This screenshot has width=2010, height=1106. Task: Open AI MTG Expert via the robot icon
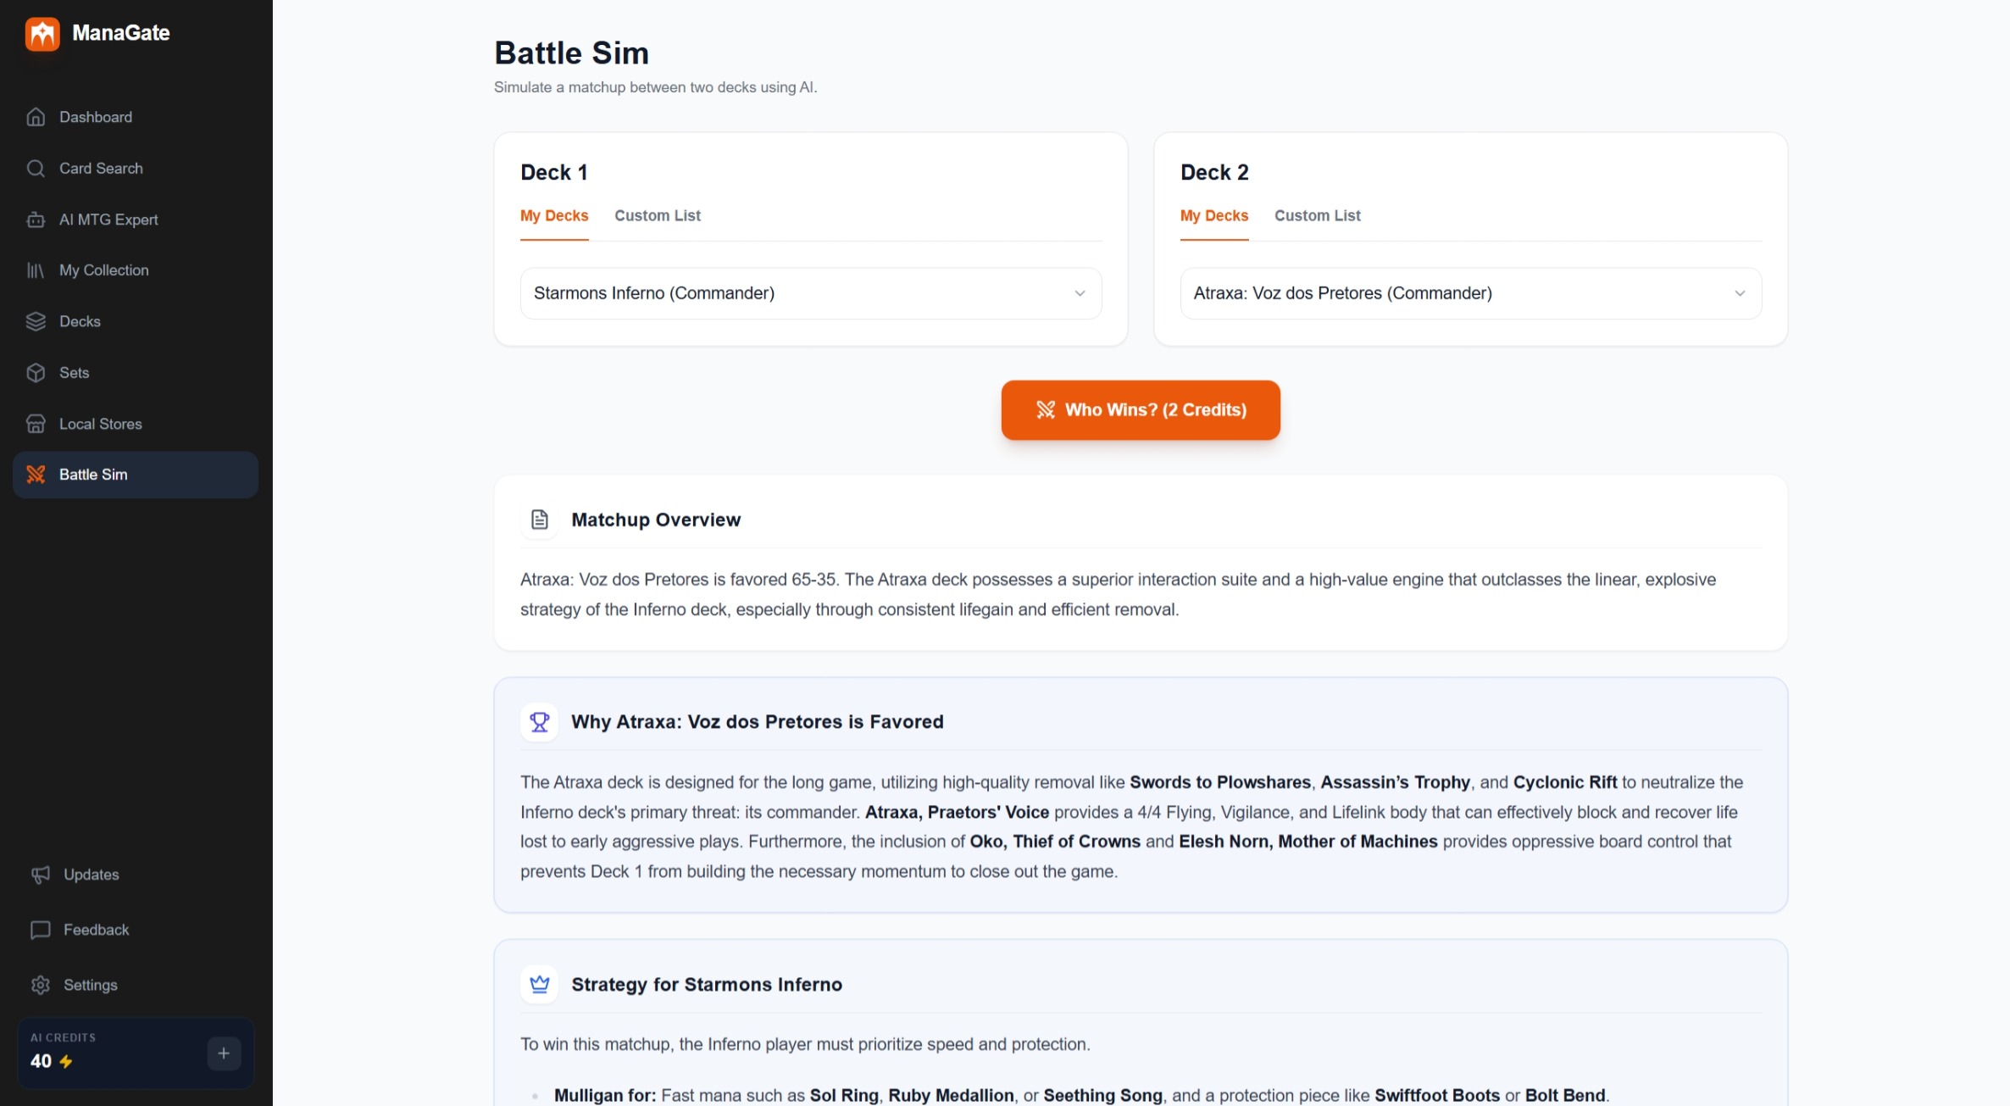click(x=36, y=220)
